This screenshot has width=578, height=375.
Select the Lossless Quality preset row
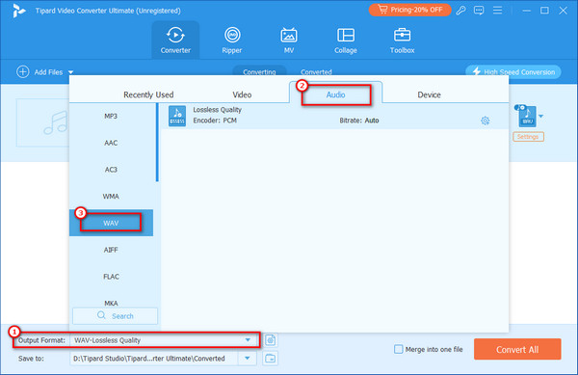pyautogui.click(x=334, y=116)
